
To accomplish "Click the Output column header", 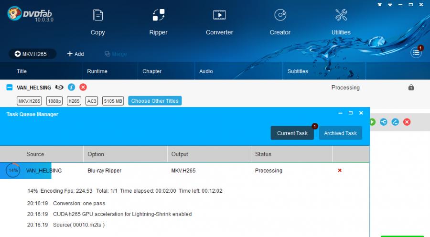I will pyautogui.click(x=180, y=154).
